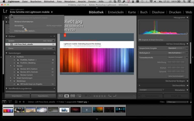Toggle the filter lock switch
Screen dimensions: 194x121
tap(191, 102)
